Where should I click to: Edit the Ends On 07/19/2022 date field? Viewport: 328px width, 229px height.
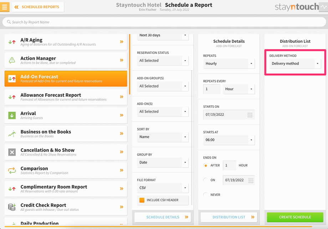pyautogui.click(x=239, y=180)
